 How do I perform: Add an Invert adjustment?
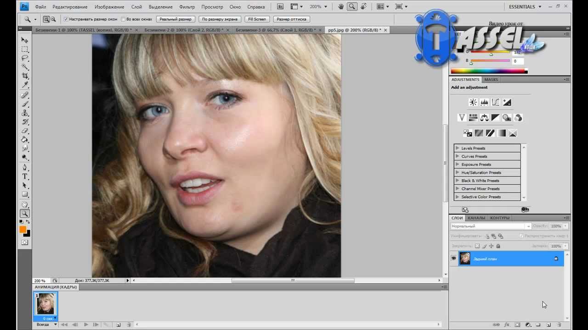coord(468,133)
